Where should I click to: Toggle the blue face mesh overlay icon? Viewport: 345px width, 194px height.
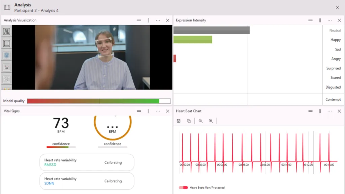(6, 55)
